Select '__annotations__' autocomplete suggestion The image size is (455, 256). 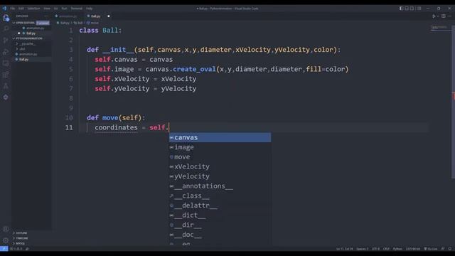[x=220, y=186]
